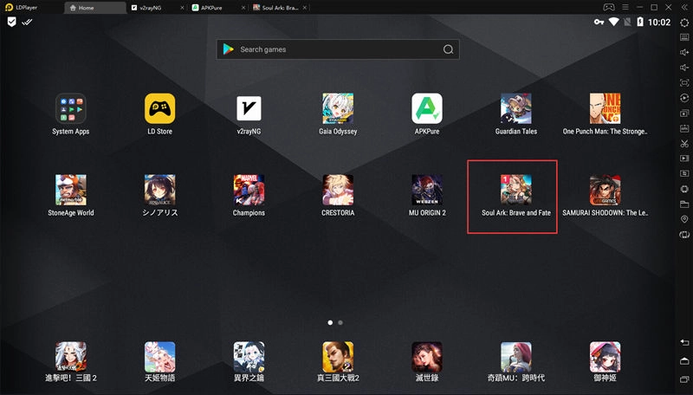This screenshot has height=395, width=693.
Task: Switch to the APKPure tab
Action: point(212,7)
